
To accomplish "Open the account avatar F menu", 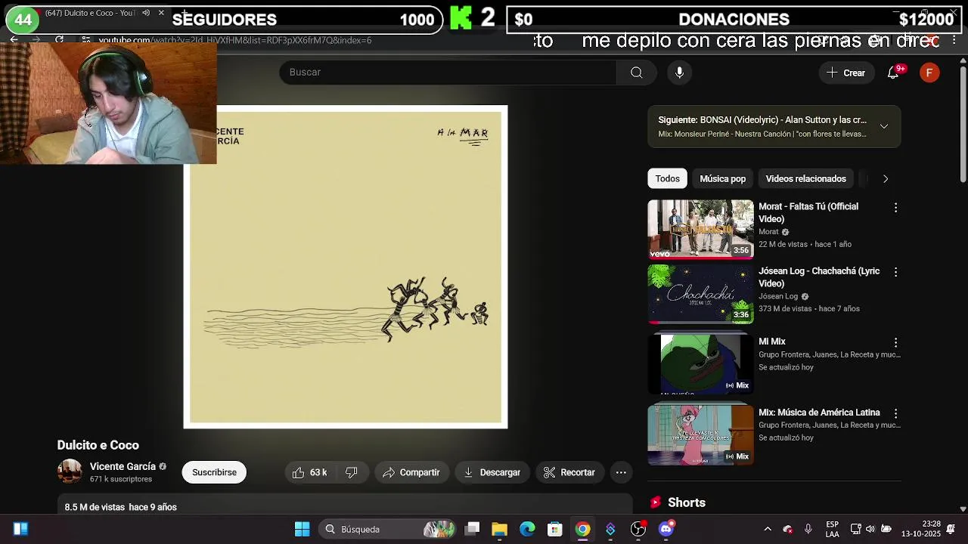I will 929,73.
